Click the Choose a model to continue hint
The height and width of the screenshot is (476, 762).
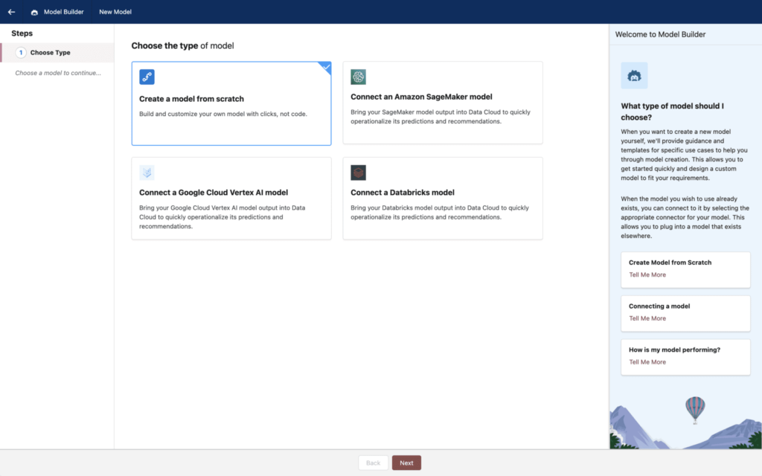pyautogui.click(x=58, y=73)
